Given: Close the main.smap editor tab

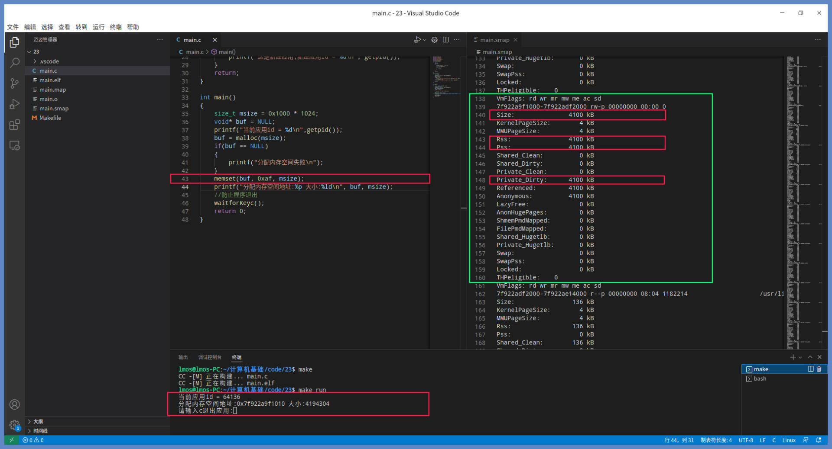Looking at the screenshot, I should coord(515,40).
